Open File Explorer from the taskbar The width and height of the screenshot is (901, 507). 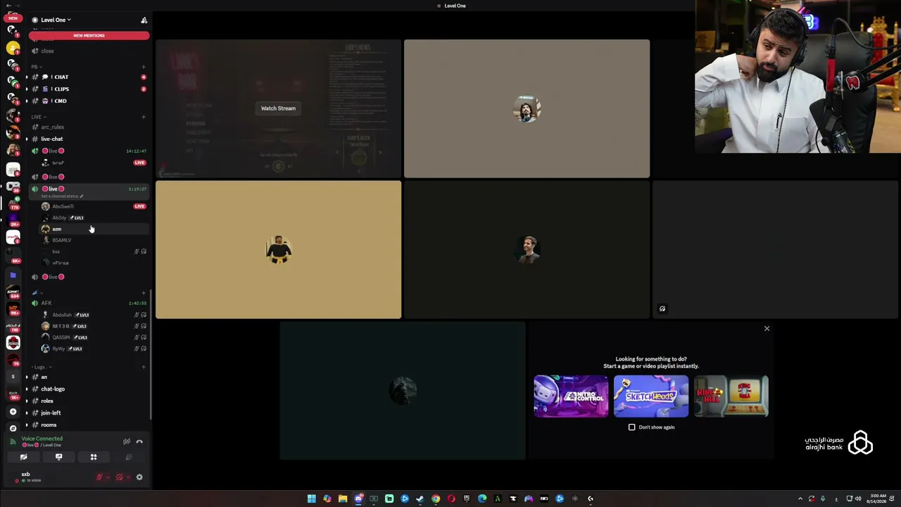click(343, 499)
